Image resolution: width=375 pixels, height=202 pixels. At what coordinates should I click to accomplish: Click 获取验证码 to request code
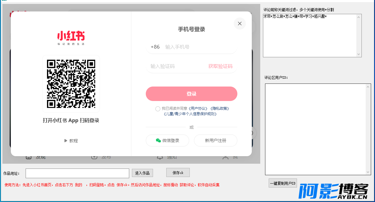pos(220,66)
